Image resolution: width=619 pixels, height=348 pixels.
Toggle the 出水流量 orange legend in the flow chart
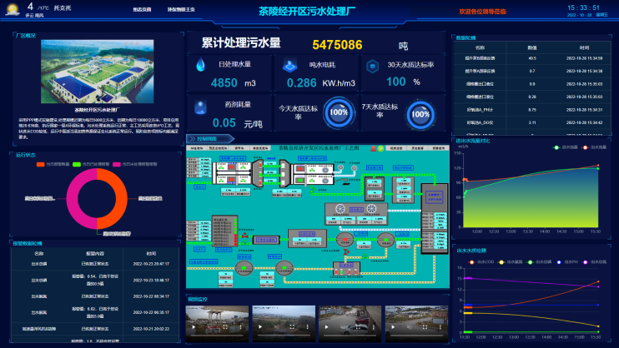pyautogui.click(x=594, y=147)
